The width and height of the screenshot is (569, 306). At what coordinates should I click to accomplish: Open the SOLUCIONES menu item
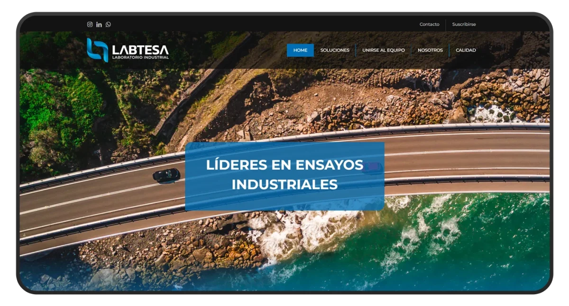pyautogui.click(x=335, y=50)
